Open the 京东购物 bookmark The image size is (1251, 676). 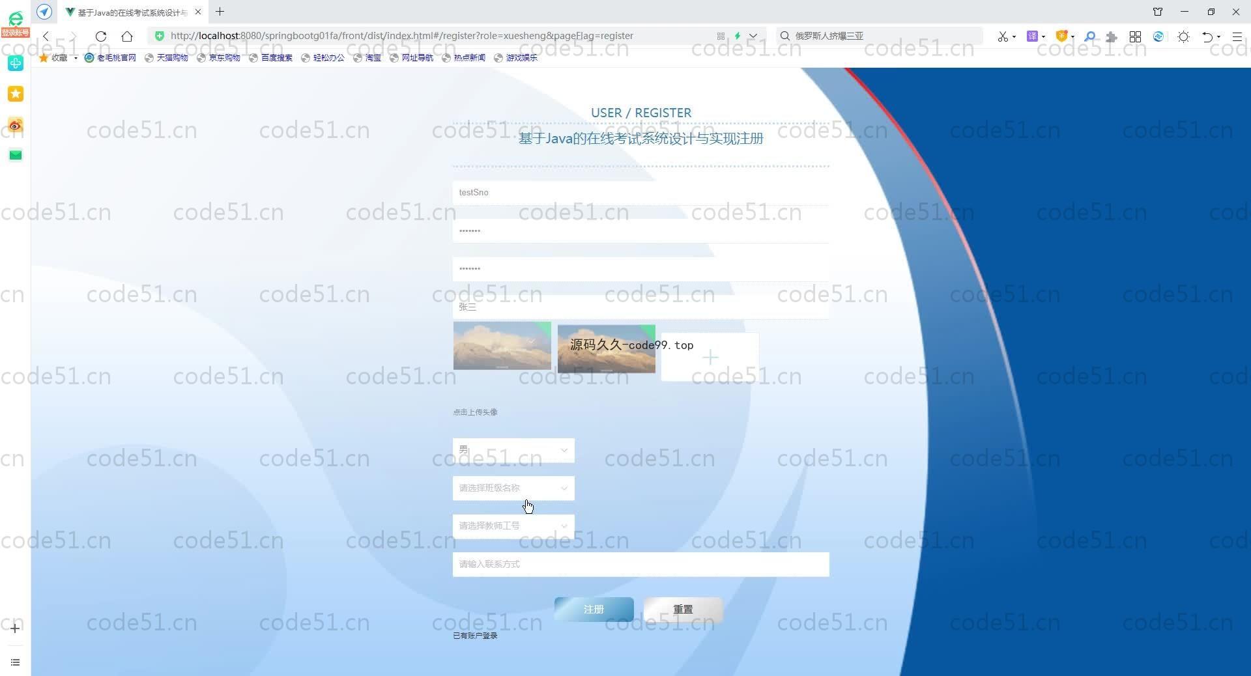[218, 57]
